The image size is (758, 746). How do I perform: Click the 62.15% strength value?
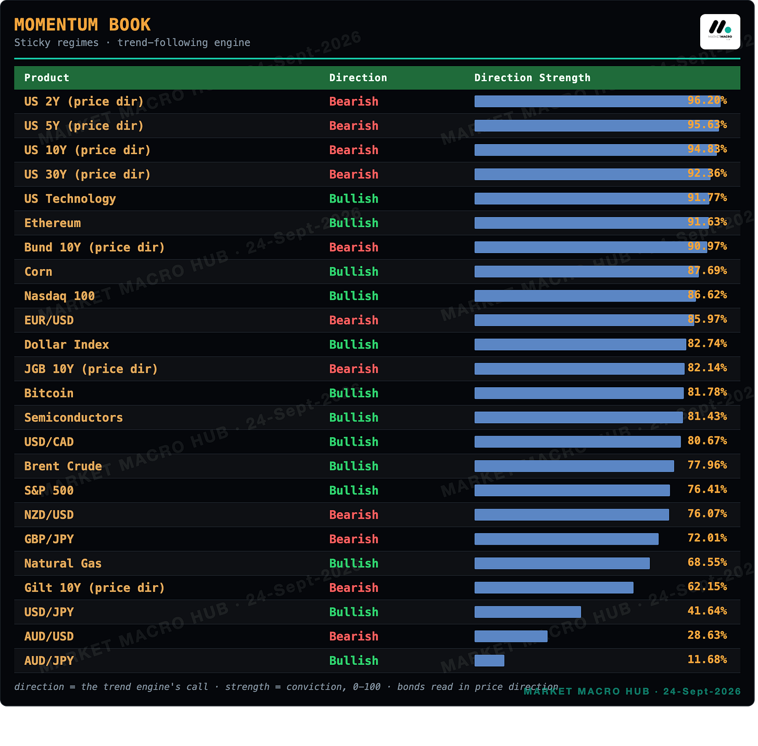click(x=708, y=586)
